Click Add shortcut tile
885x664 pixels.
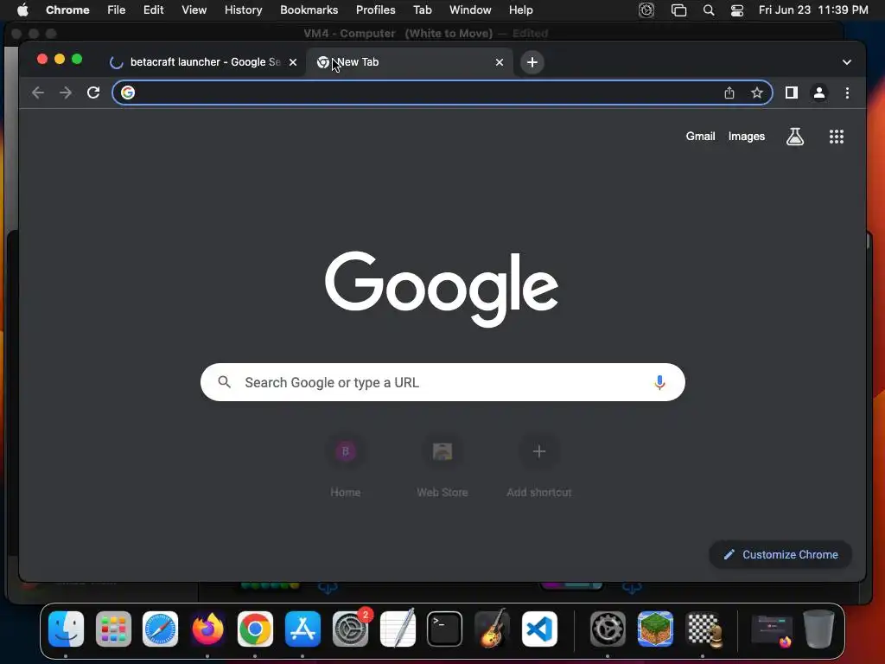click(x=539, y=467)
